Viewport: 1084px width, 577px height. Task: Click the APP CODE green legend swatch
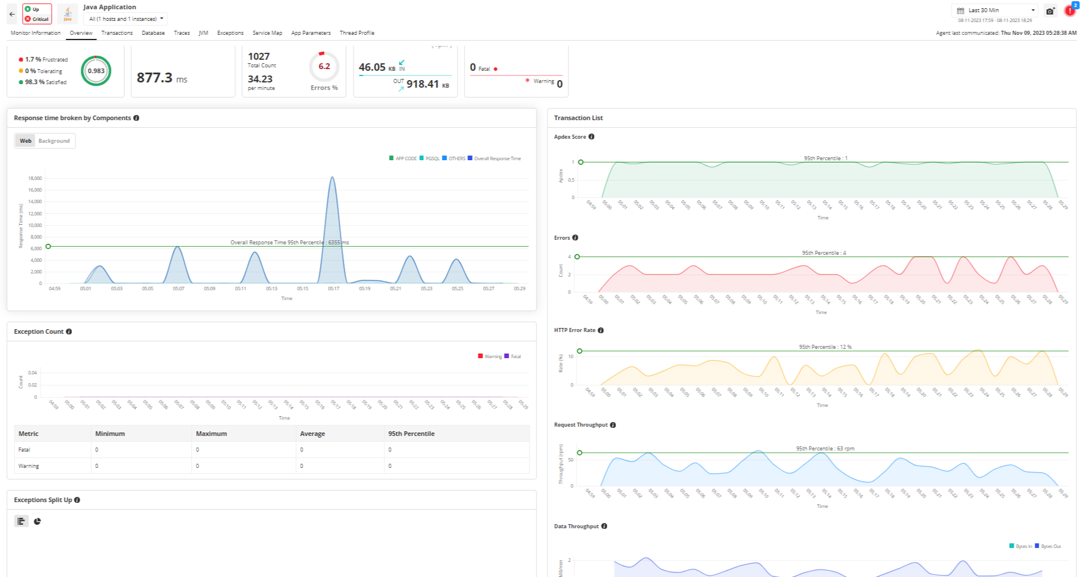(x=391, y=158)
